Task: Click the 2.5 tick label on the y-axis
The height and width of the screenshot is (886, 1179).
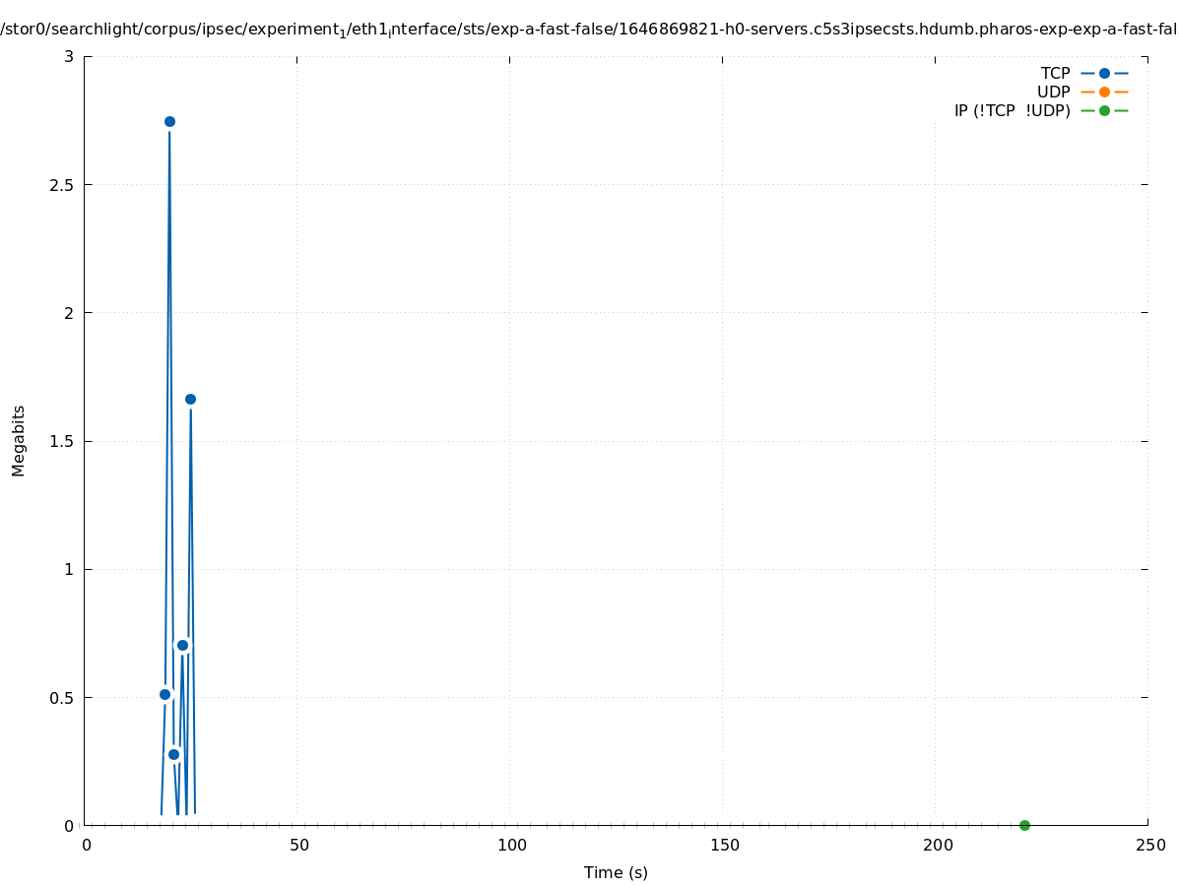Action: click(x=62, y=185)
